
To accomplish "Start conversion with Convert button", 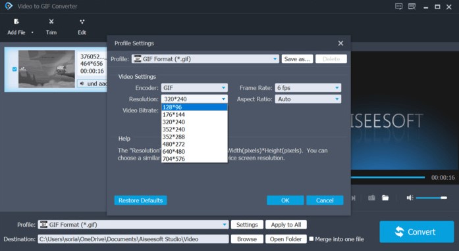I will click(417, 232).
